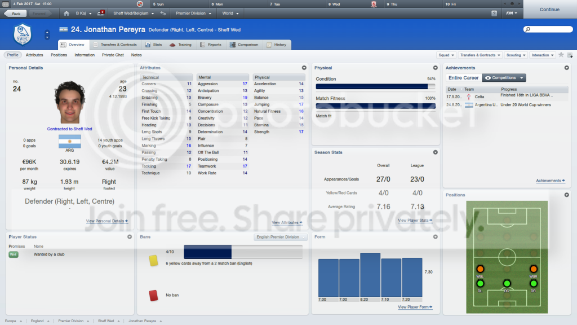Expand the English Premier Division dropdown in Bans
The width and height of the screenshot is (577, 325).
point(281,237)
